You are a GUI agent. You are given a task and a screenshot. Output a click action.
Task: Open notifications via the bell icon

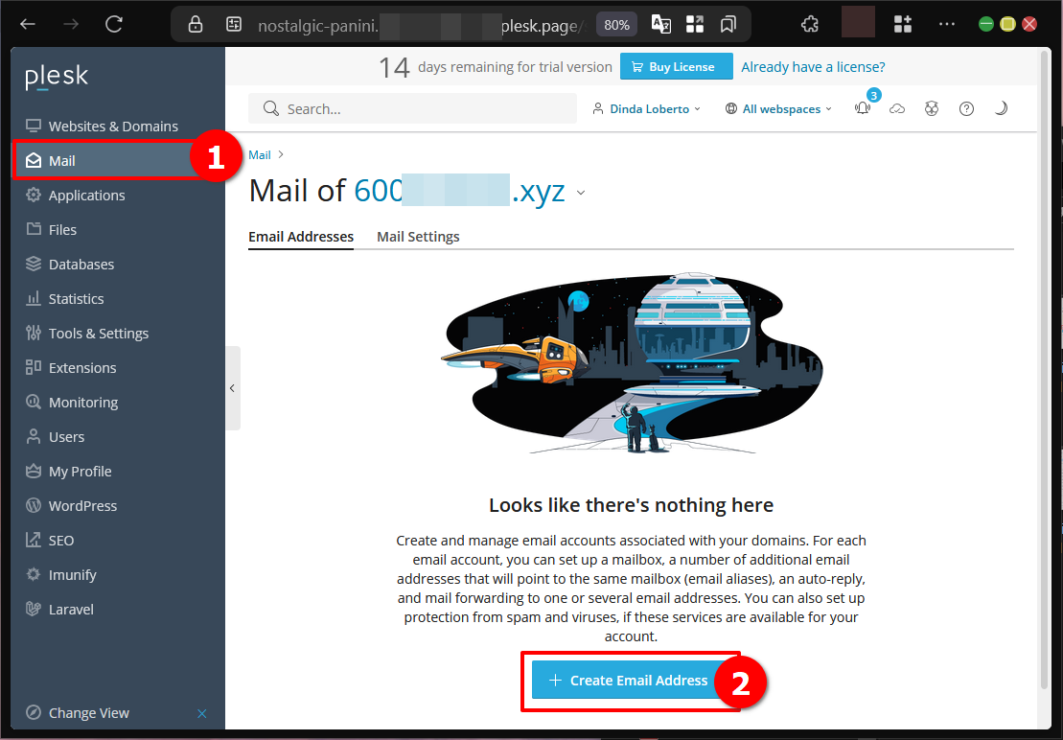pyautogui.click(x=863, y=108)
